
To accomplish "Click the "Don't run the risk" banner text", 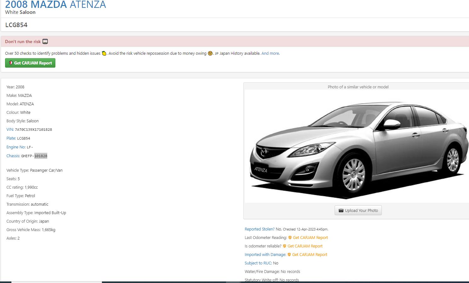I will (x=23, y=42).
